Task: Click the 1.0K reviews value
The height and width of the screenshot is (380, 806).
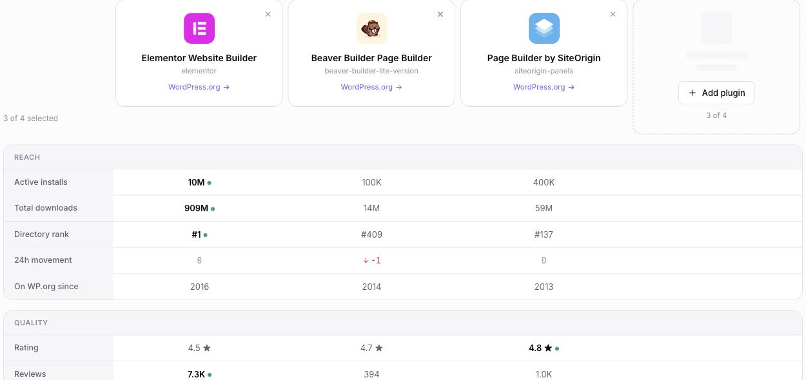Action: coord(544,374)
